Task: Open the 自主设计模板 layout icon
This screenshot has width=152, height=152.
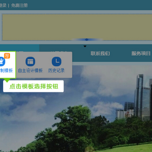Action: pos(30,62)
